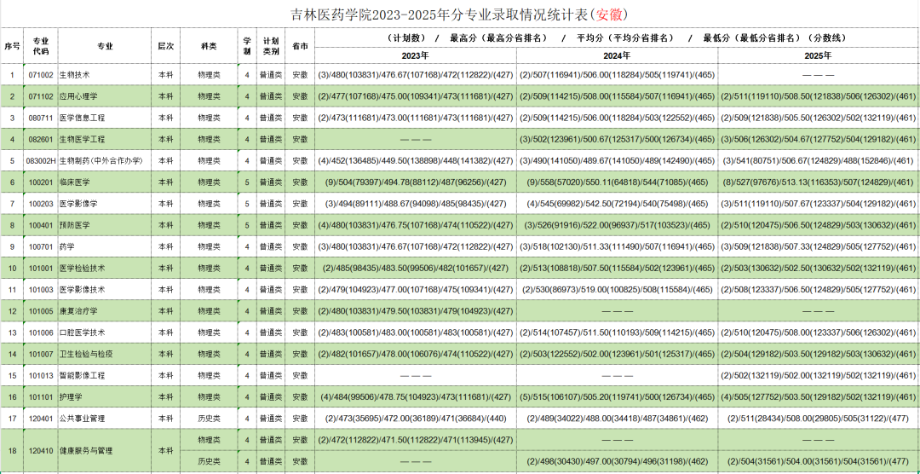Click the 层次 column header
The width and height of the screenshot is (920, 474).
[165, 46]
